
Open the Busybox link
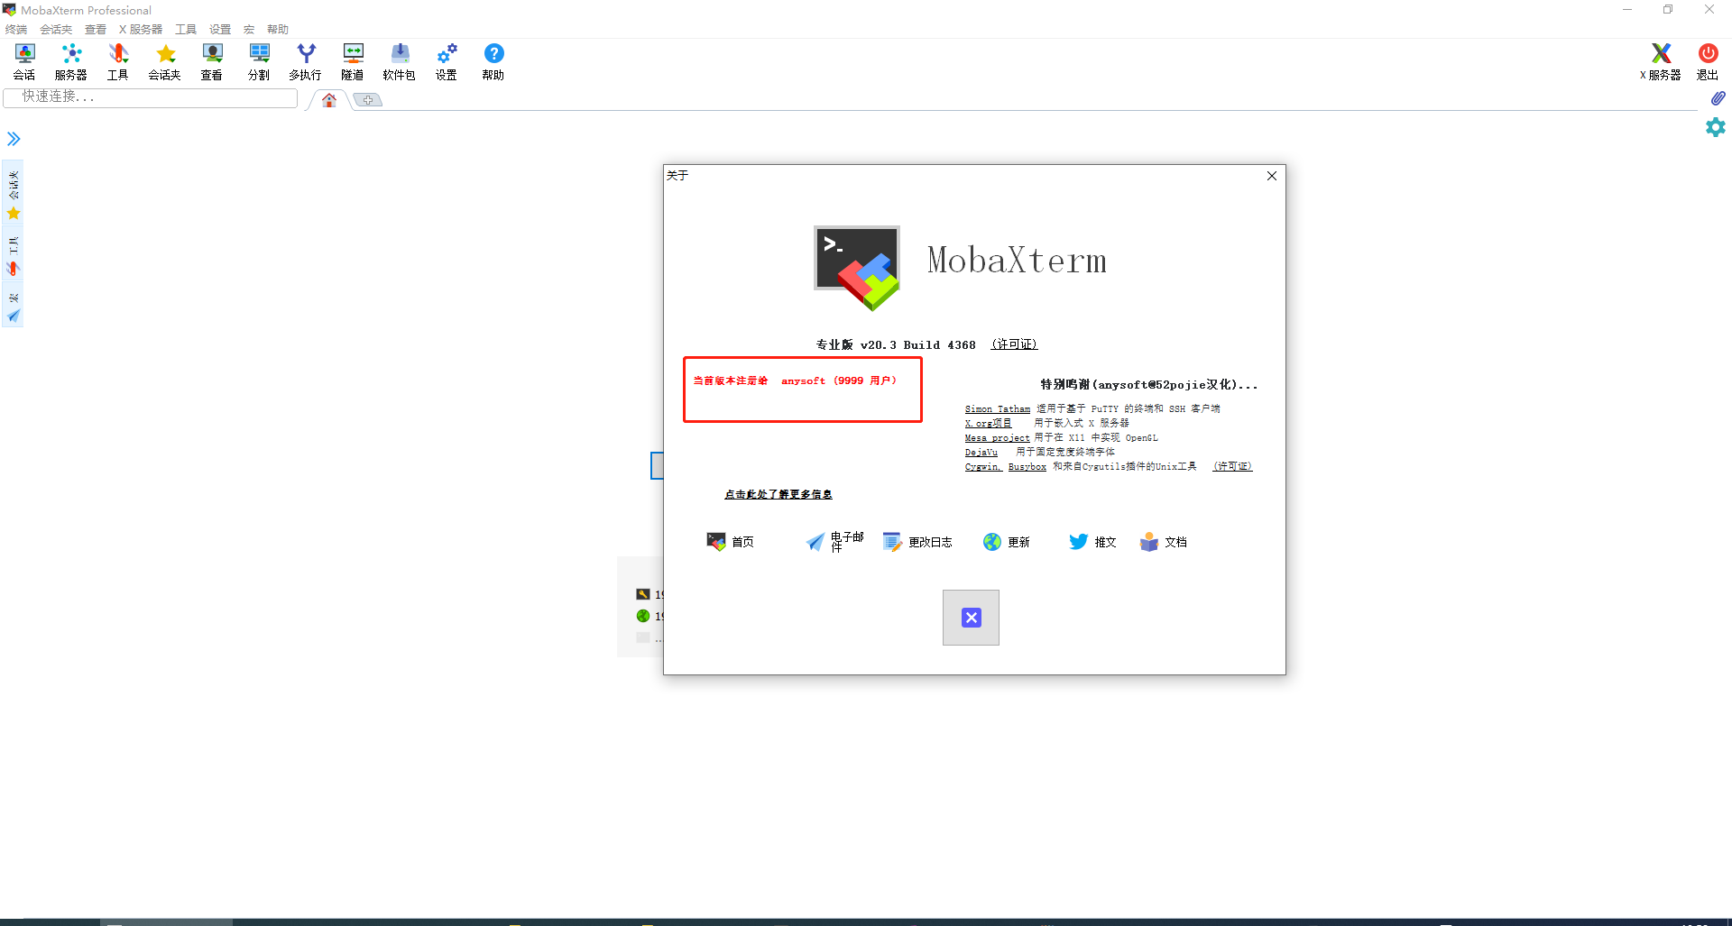1027,467
